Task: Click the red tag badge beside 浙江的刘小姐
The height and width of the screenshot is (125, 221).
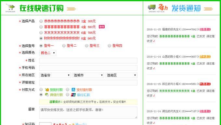Action: [x=205, y=84]
